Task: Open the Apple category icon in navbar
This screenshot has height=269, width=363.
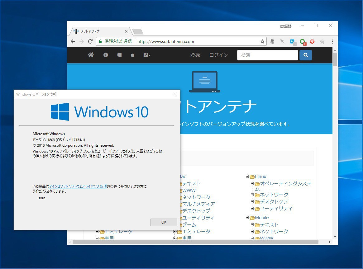Action: (x=133, y=55)
